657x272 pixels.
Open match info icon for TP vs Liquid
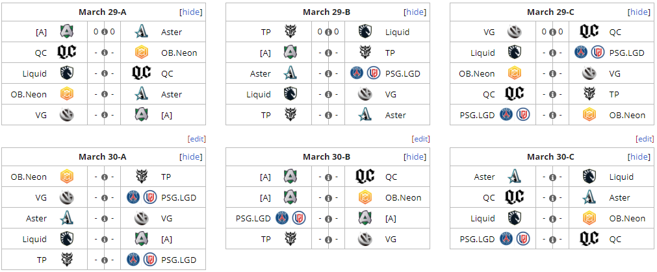point(329,32)
